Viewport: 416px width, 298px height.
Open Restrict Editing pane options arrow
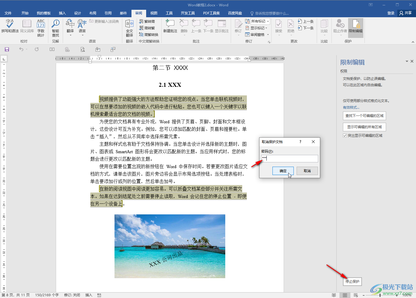407,61
